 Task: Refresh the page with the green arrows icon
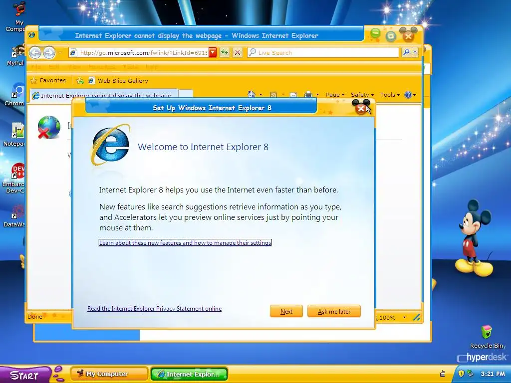[224, 52]
